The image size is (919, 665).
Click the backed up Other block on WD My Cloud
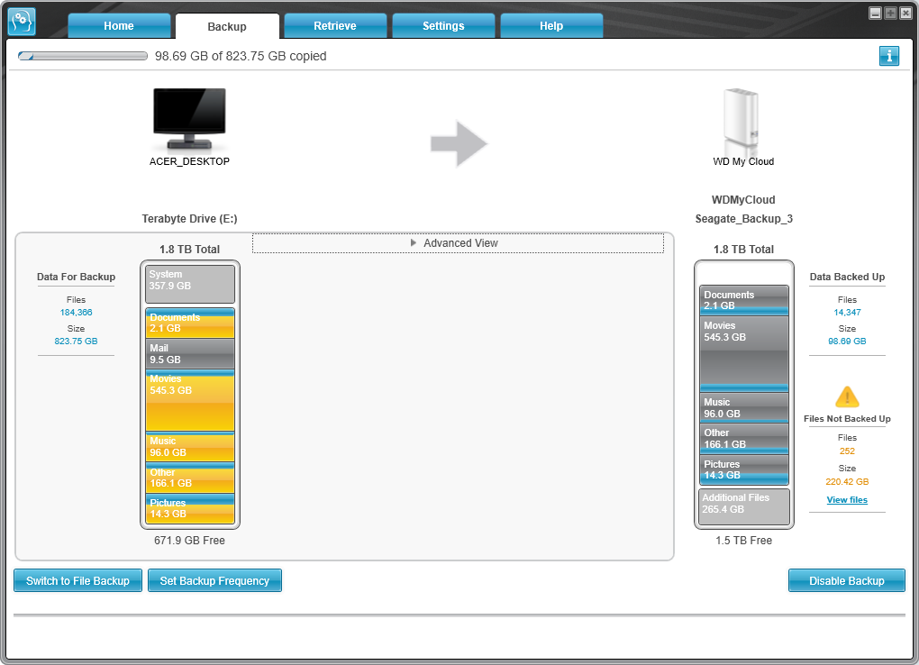tap(743, 439)
